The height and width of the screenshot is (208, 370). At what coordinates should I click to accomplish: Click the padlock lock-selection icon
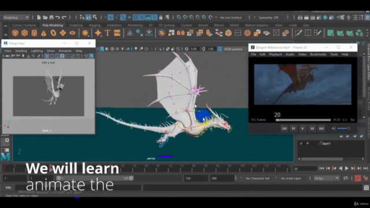tap(161, 17)
